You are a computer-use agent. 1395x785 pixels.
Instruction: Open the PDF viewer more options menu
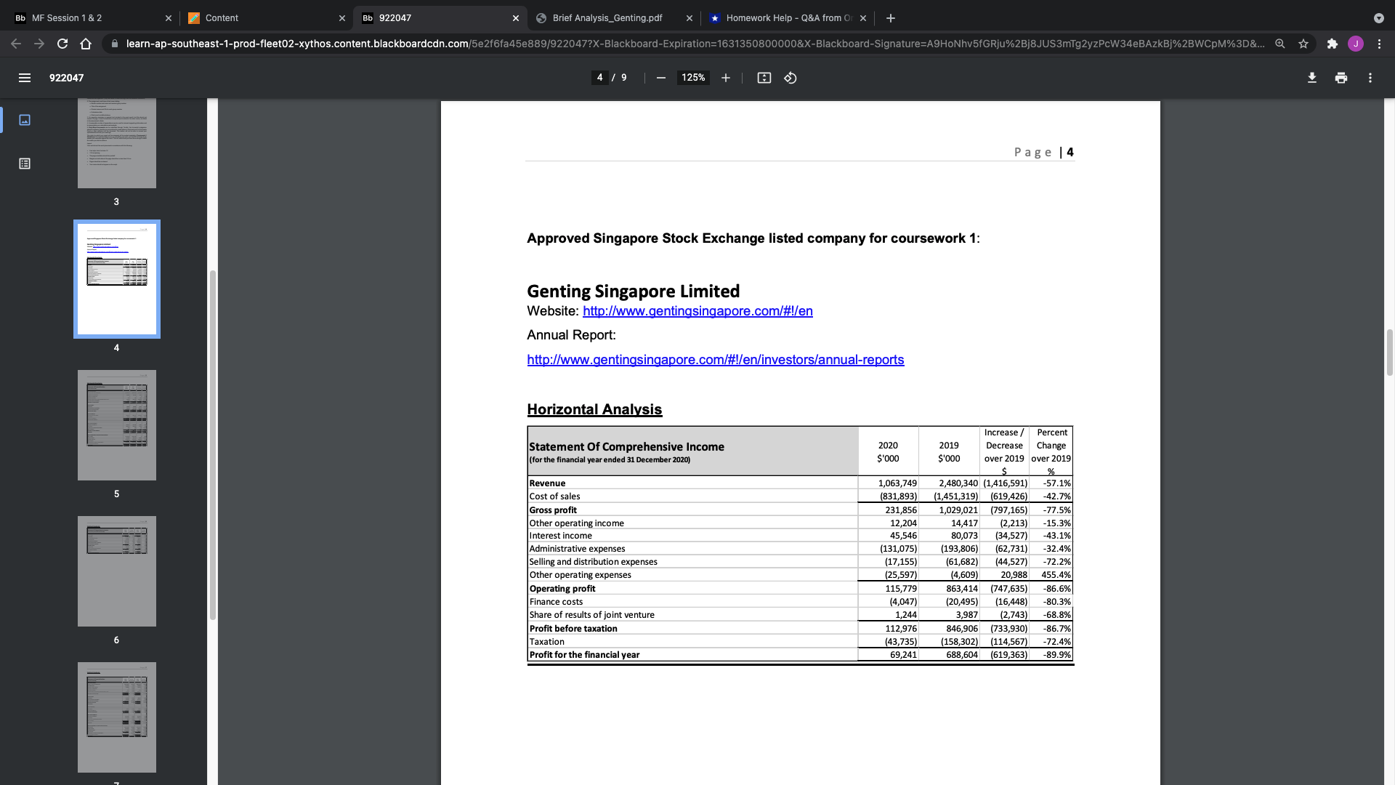[1370, 77]
